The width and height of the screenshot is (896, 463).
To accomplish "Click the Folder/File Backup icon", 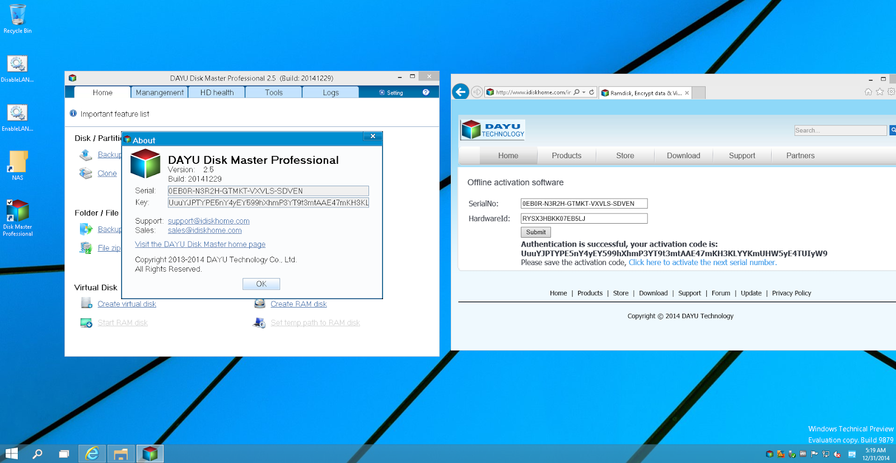I will click(x=86, y=229).
